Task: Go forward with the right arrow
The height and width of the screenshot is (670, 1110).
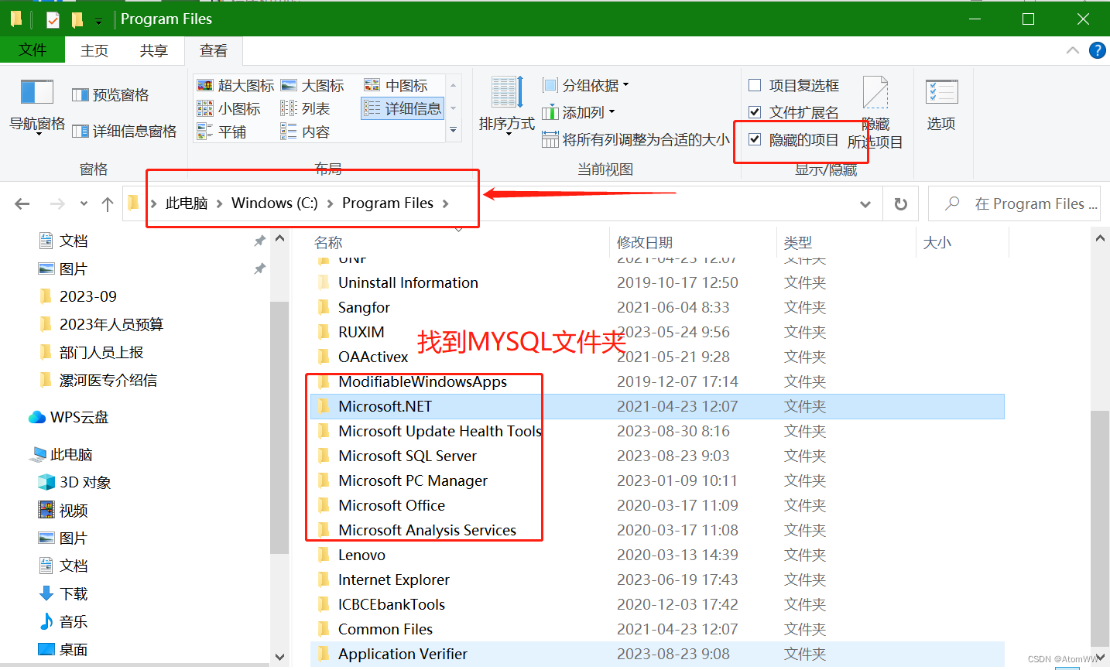Action: click(57, 204)
